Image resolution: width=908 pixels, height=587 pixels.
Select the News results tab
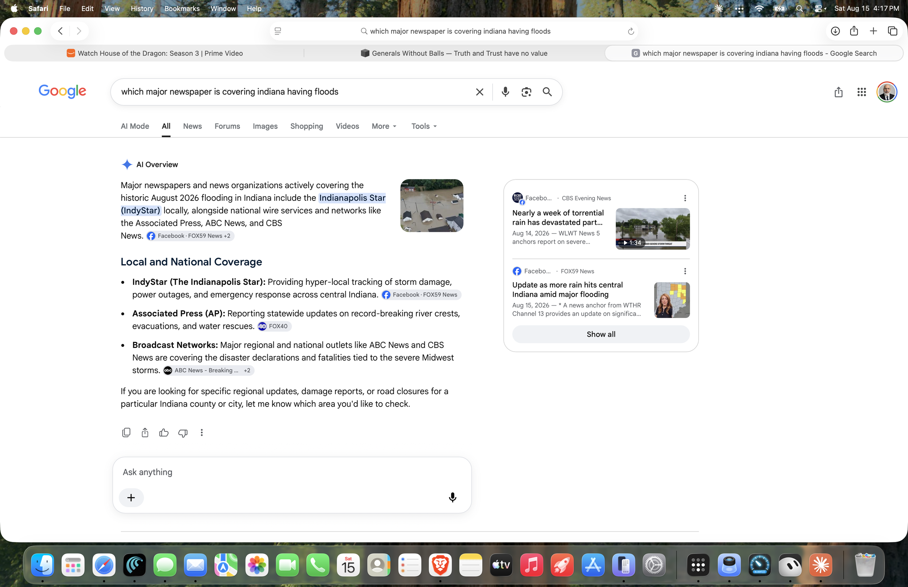coord(192,126)
